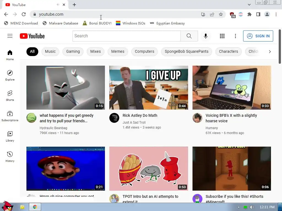The width and height of the screenshot is (282, 211).
Task: Open a new browser tab
Action: 74,5
